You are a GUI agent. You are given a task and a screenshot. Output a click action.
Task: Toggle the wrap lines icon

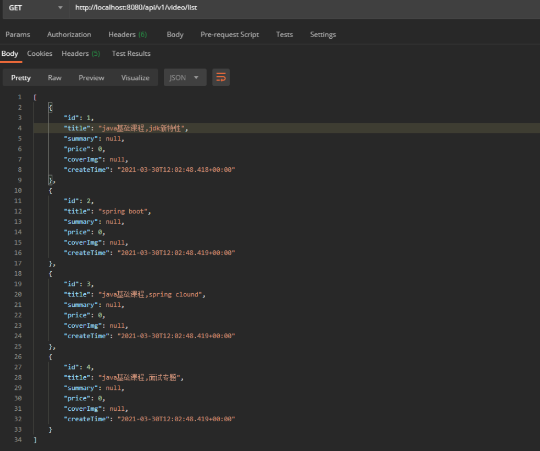(221, 77)
